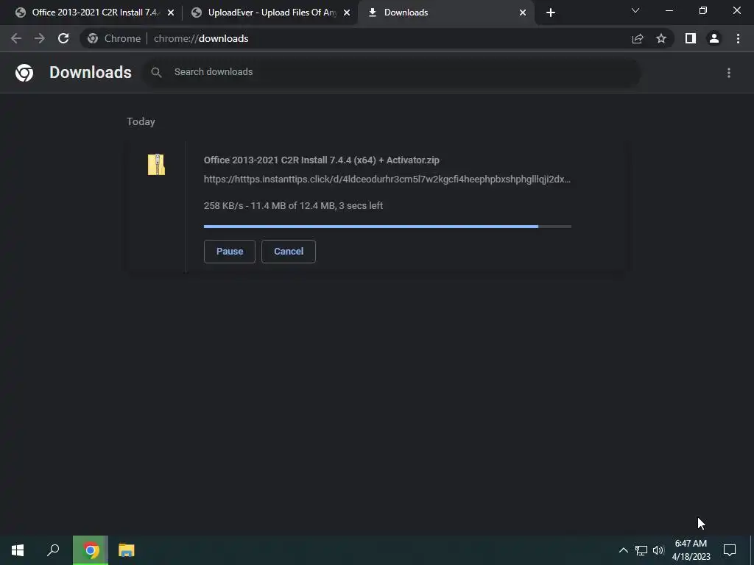The height and width of the screenshot is (565, 754).
Task: Open the Chrome three-dot main menu
Action: click(x=738, y=38)
